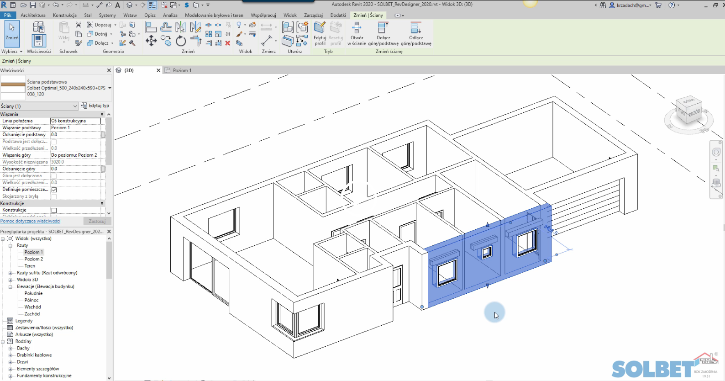Open the Architektura ribbon tab
Image resolution: width=725 pixels, height=381 pixels.
[x=33, y=15]
